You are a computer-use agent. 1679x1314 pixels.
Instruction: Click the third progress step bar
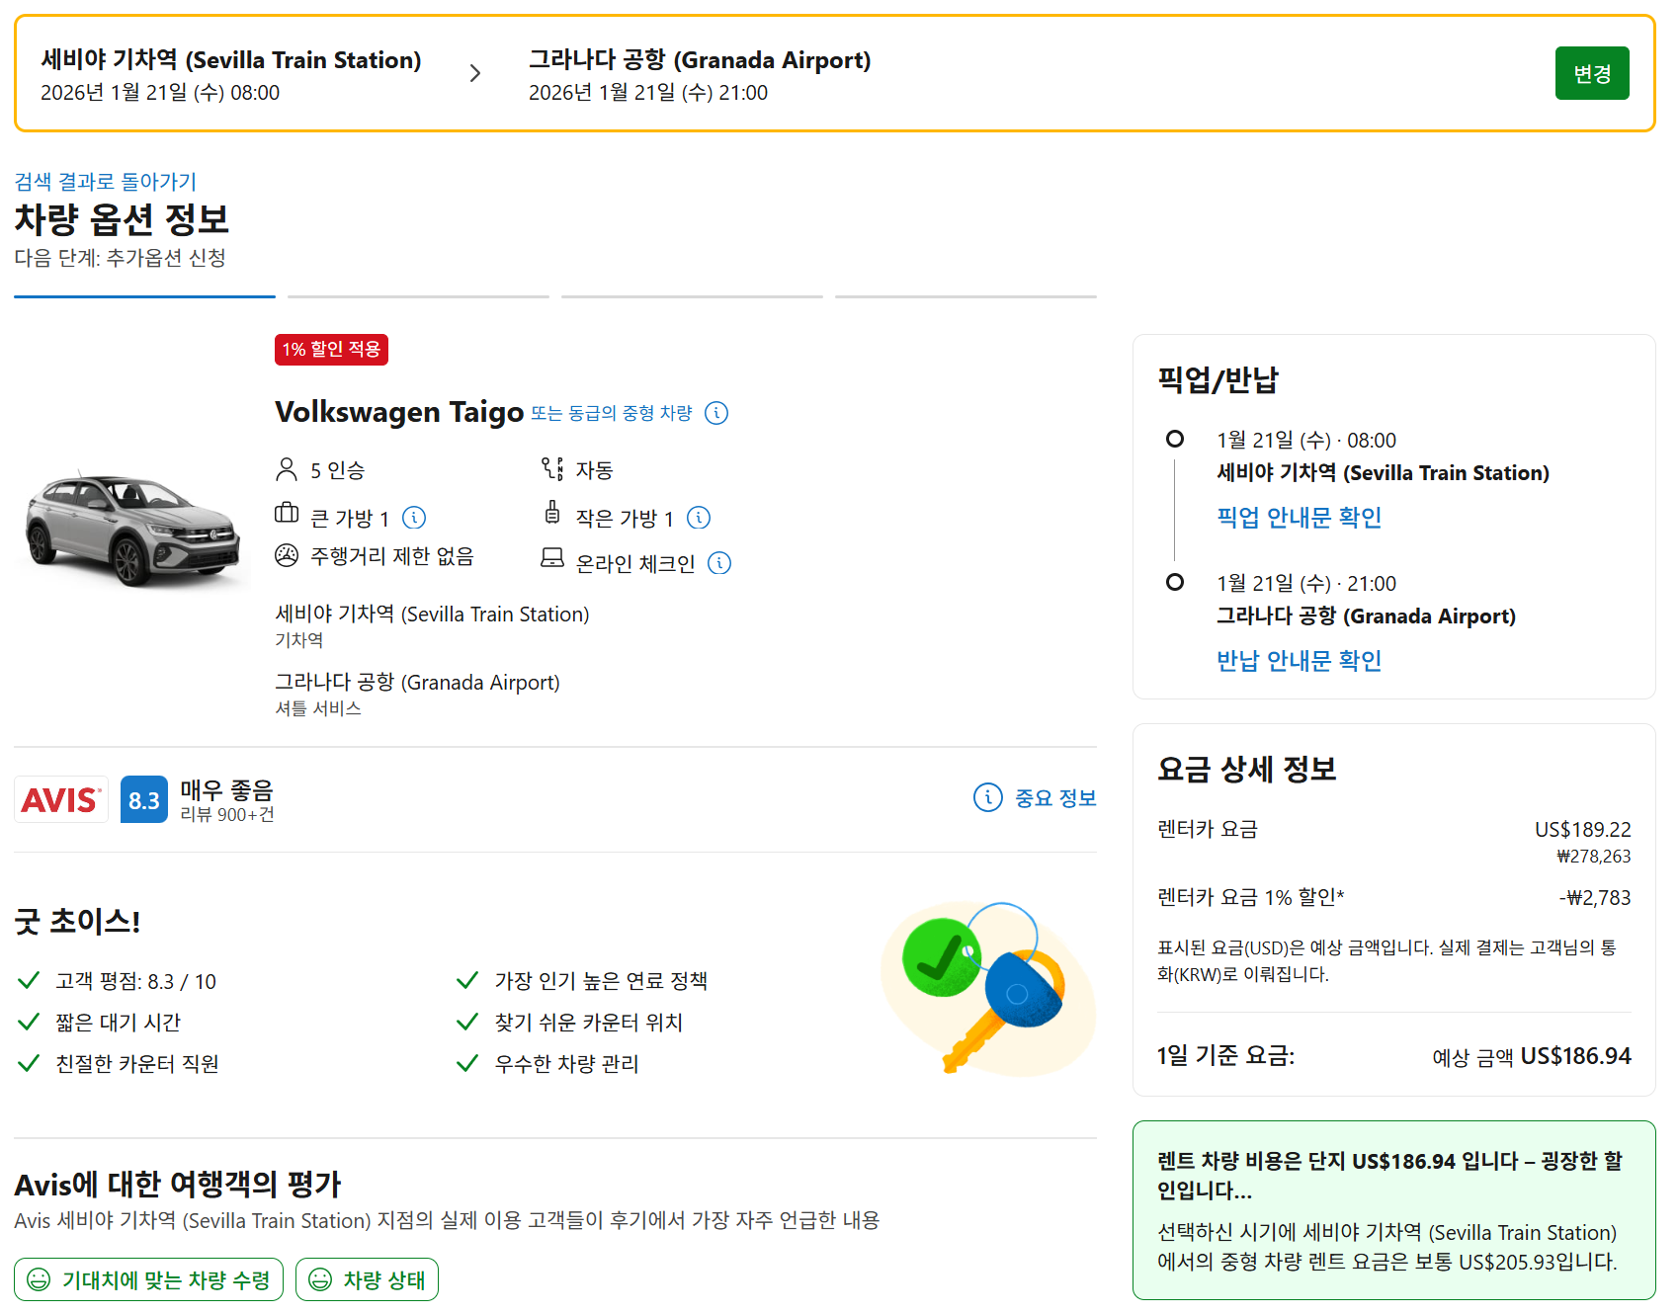click(x=692, y=295)
